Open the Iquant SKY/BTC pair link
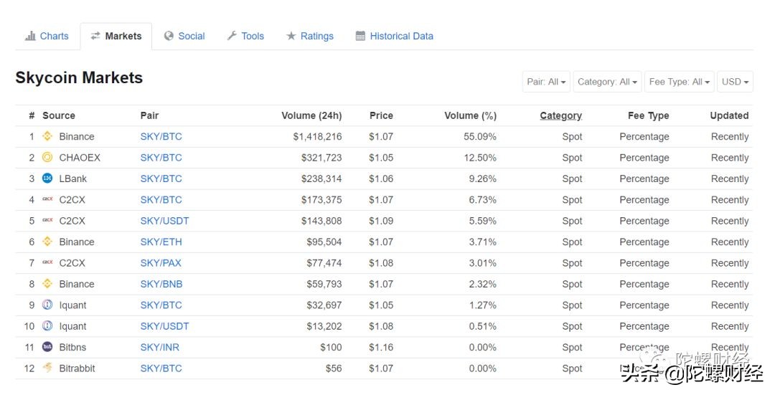775x395 pixels. 161,305
